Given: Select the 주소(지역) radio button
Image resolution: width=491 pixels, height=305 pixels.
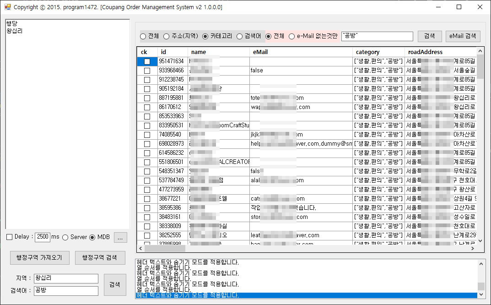Looking at the screenshot, I should (x=167, y=37).
